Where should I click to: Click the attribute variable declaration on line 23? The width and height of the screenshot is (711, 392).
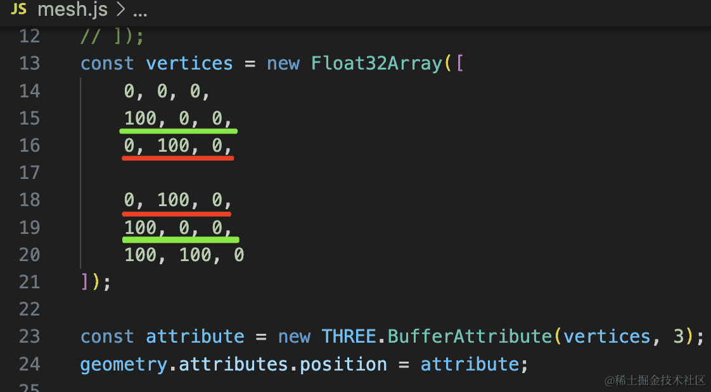point(195,336)
